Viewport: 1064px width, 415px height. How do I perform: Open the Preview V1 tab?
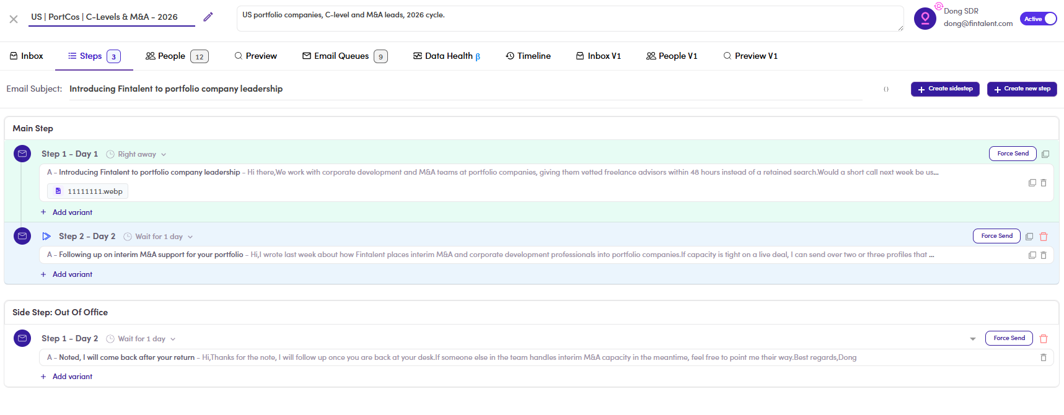[750, 56]
